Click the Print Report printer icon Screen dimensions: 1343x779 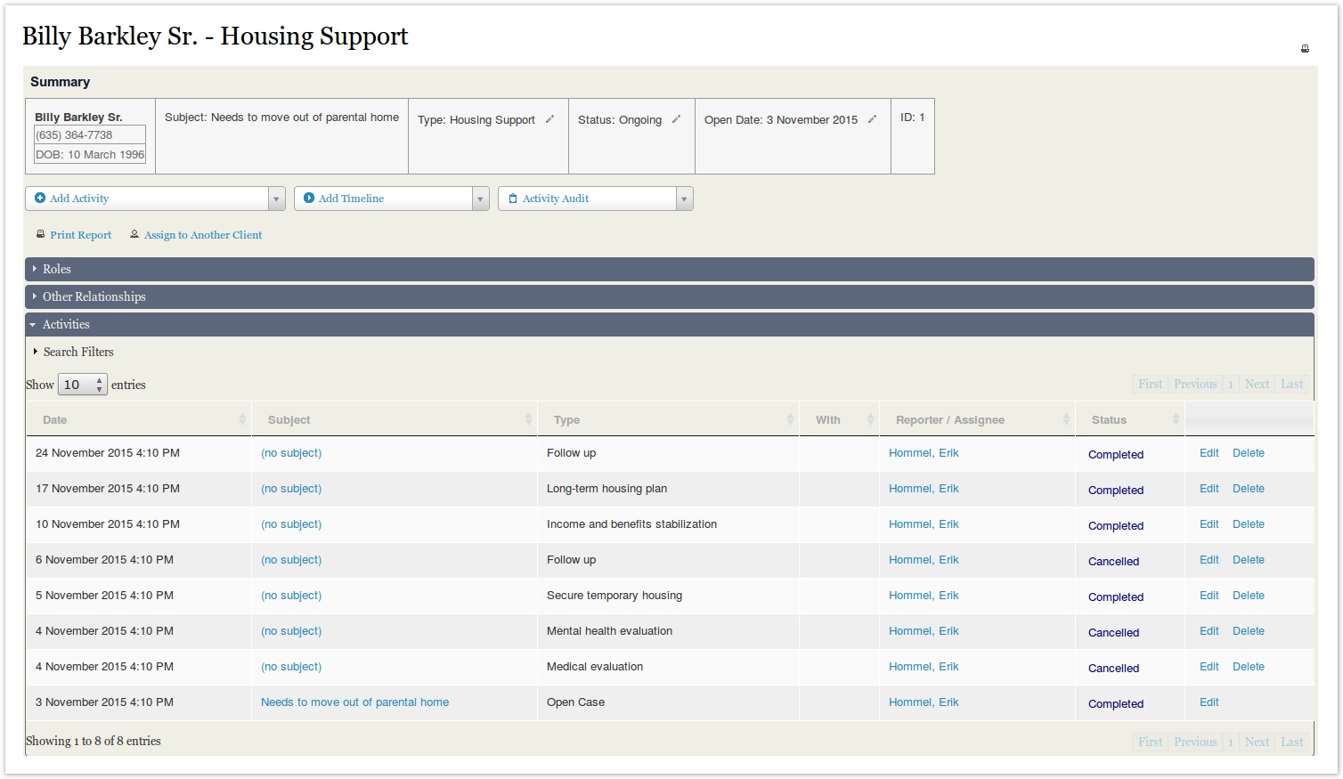40,235
